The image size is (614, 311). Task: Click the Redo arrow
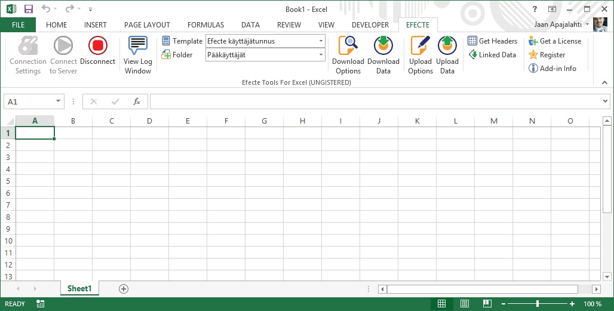coord(69,8)
